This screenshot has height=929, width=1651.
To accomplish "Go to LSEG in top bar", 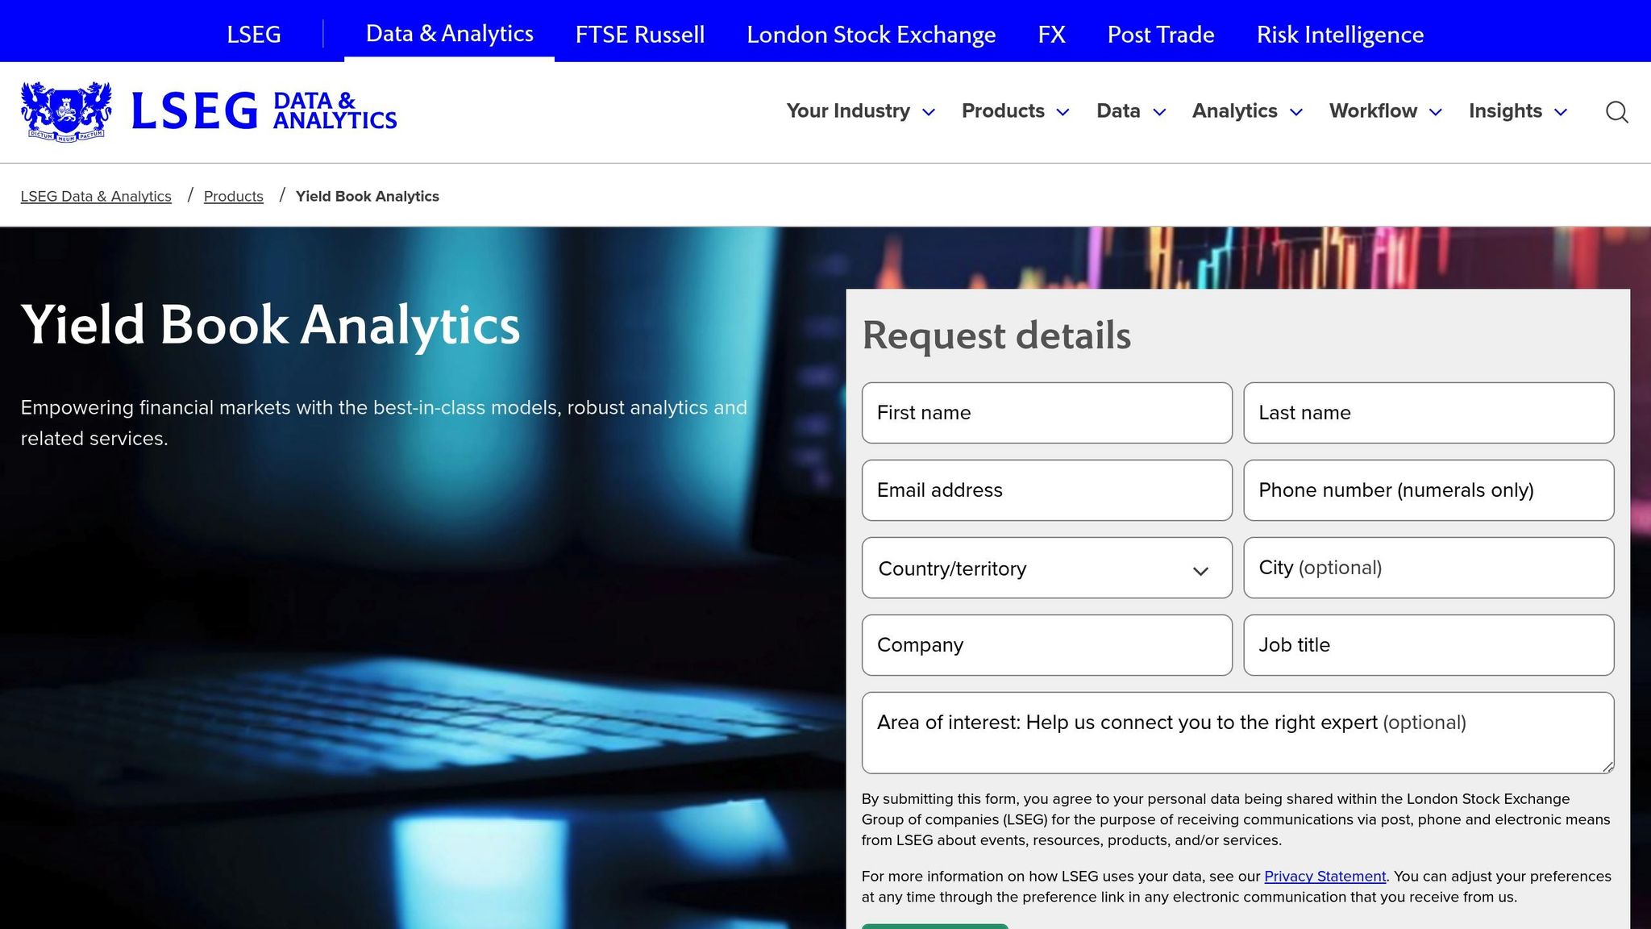I will pos(254,34).
